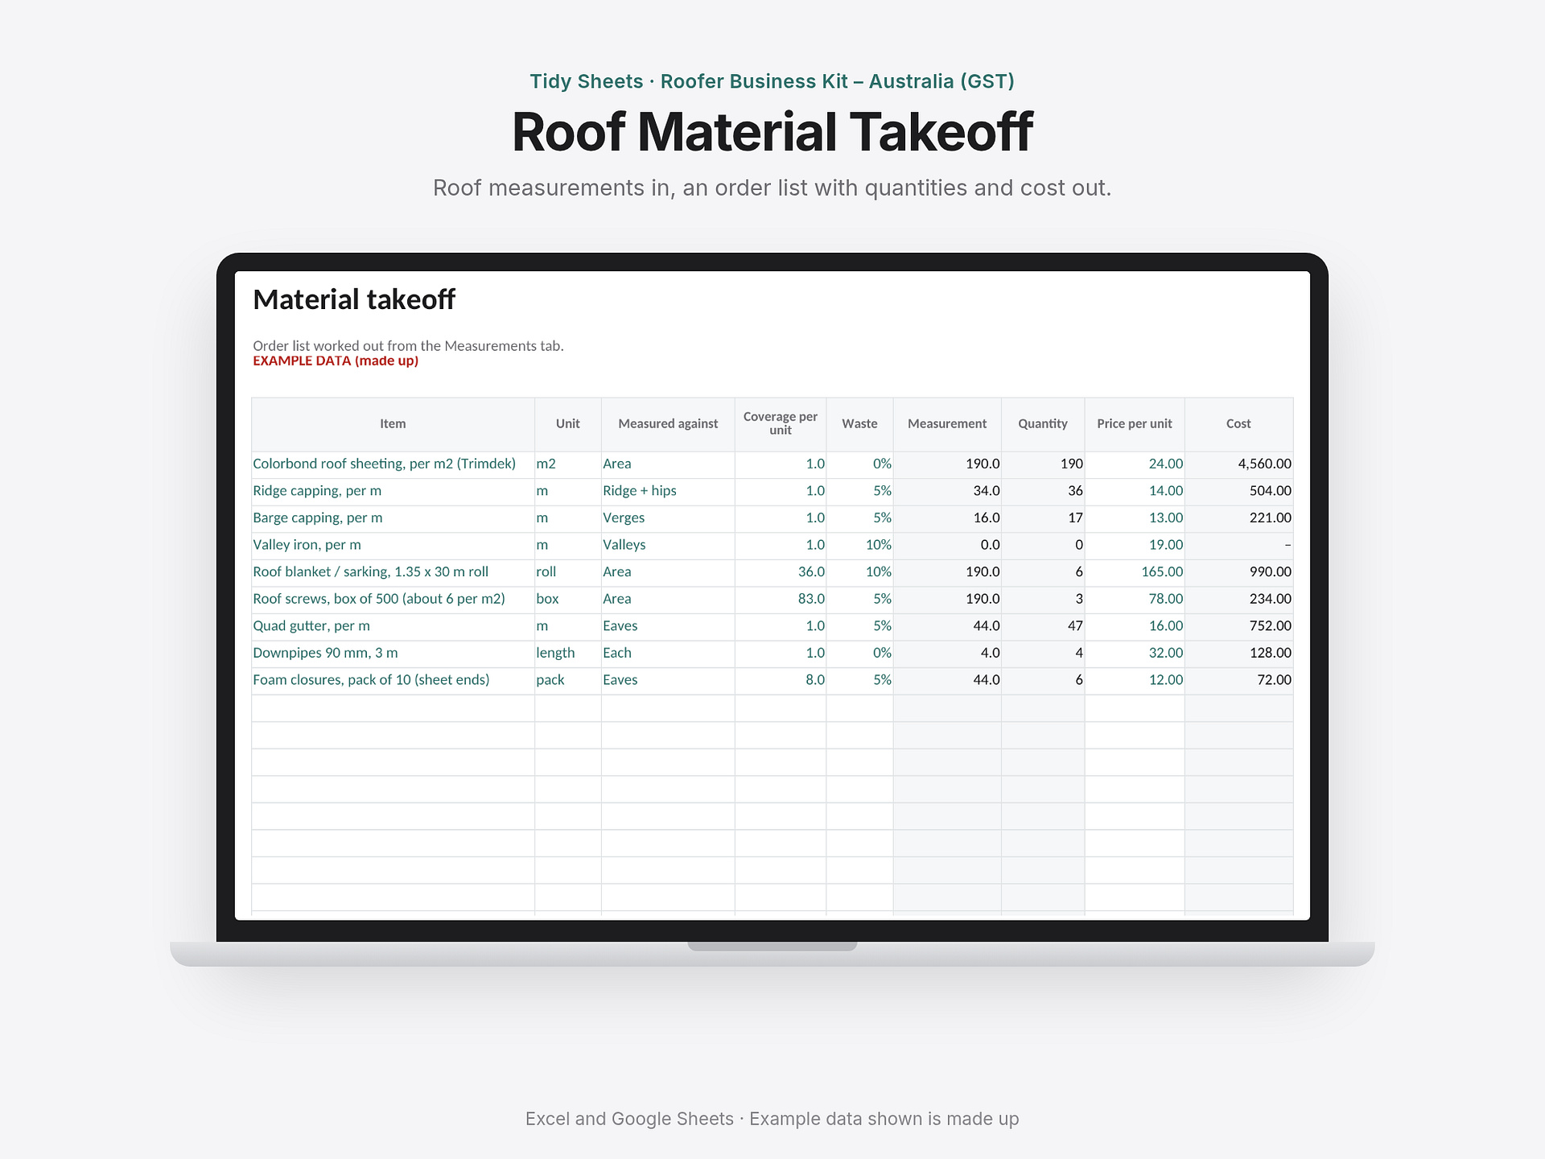Click the quantity cell '36'
This screenshot has height=1159, width=1545.
tap(1043, 491)
